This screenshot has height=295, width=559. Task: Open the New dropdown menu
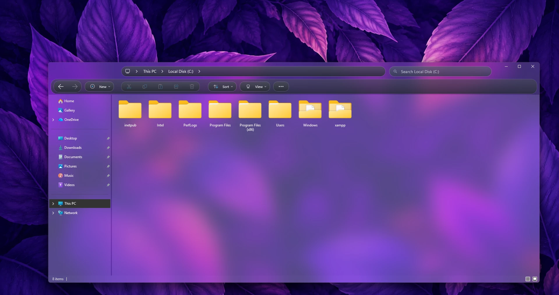click(x=99, y=86)
